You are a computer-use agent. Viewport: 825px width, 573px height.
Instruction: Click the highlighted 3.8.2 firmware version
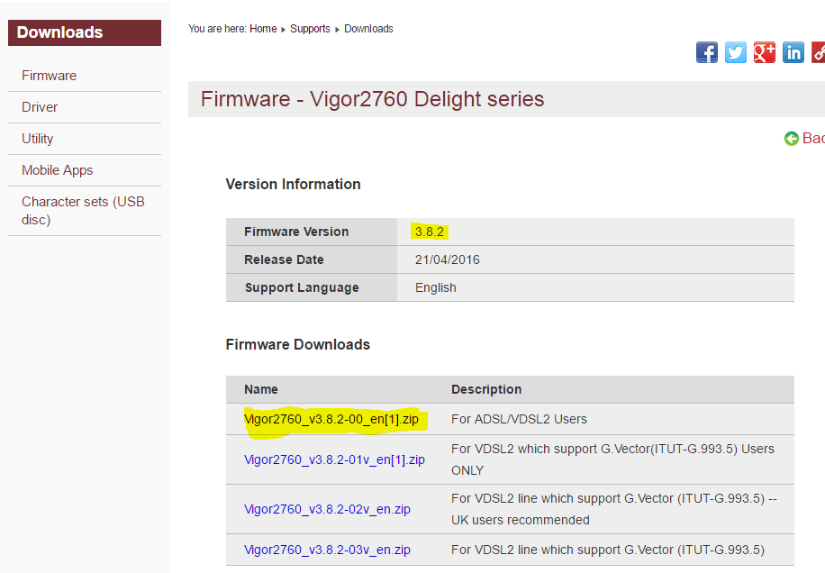point(430,232)
